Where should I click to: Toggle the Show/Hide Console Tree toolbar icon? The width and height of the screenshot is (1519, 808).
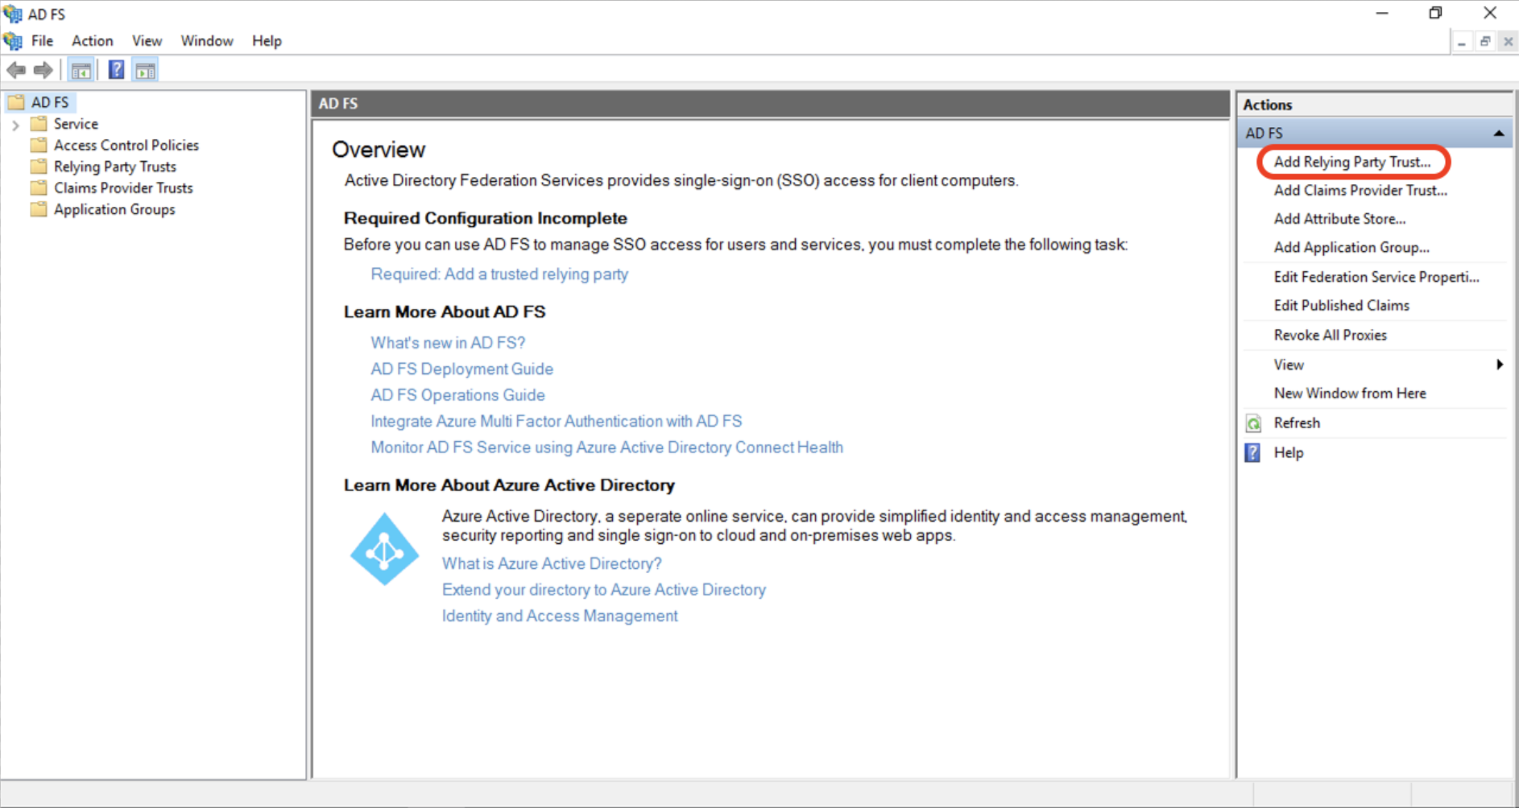pyautogui.click(x=81, y=70)
